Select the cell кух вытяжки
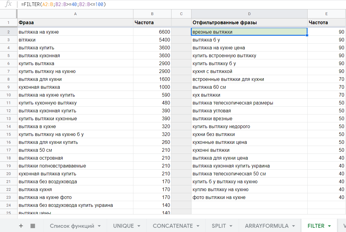This screenshot has height=232, width=346. point(249,95)
